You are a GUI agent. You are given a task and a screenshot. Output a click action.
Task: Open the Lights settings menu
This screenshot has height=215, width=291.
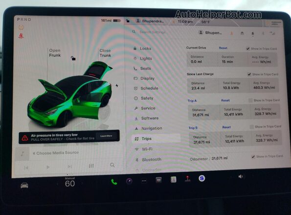[x=143, y=58]
